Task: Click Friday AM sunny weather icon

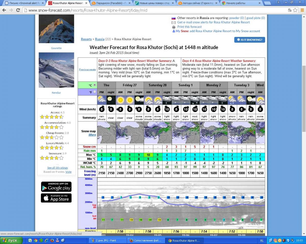Action: click(120, 100)
